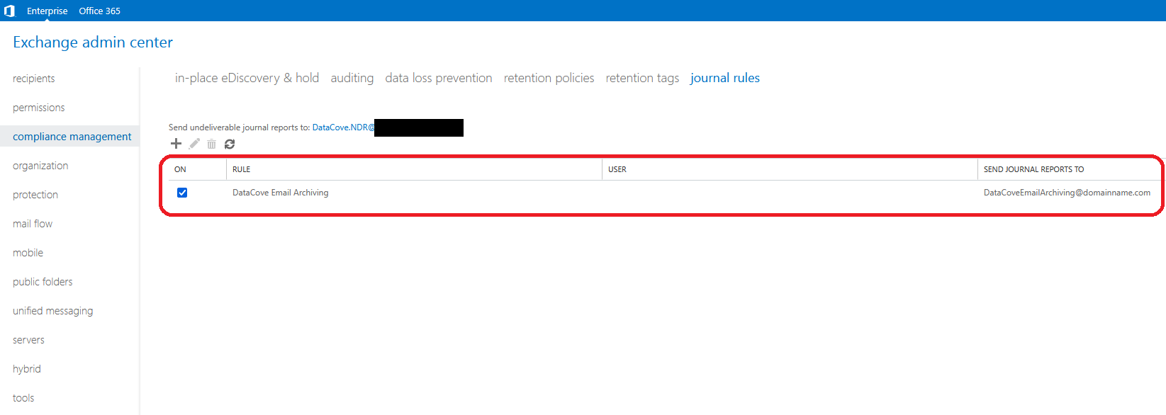Click the SEND JOURNAL REPORTS TO column header
This screenshot has width=1166, height=415.
click(x=1033, y=169)
